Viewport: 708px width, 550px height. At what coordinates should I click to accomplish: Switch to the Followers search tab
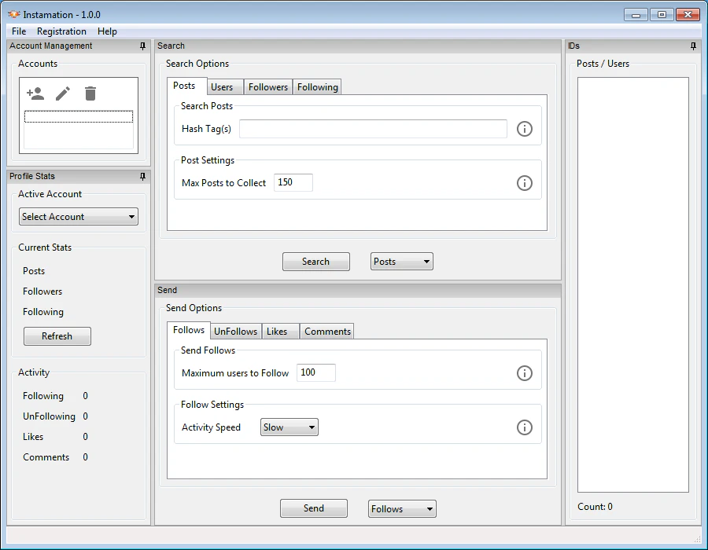268,87
